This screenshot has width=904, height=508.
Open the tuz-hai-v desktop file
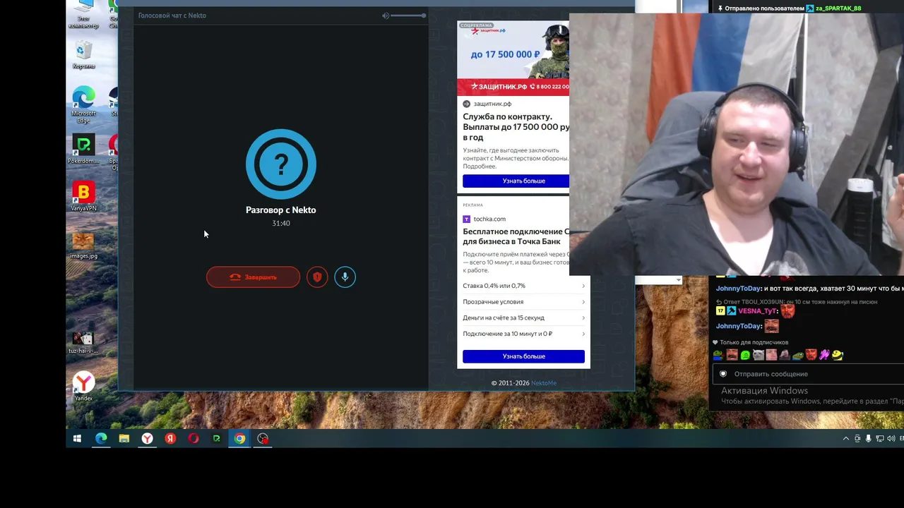(x=83, y=342)
